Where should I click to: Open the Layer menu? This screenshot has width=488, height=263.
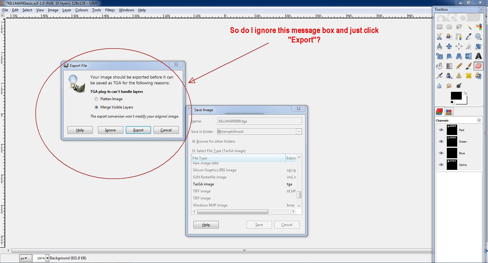coord(67,10)
